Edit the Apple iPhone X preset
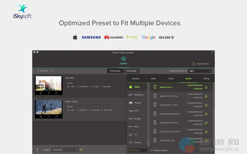The height and width of the screenshot is (154, 247). pyautogui.click(x=206, y=87)
